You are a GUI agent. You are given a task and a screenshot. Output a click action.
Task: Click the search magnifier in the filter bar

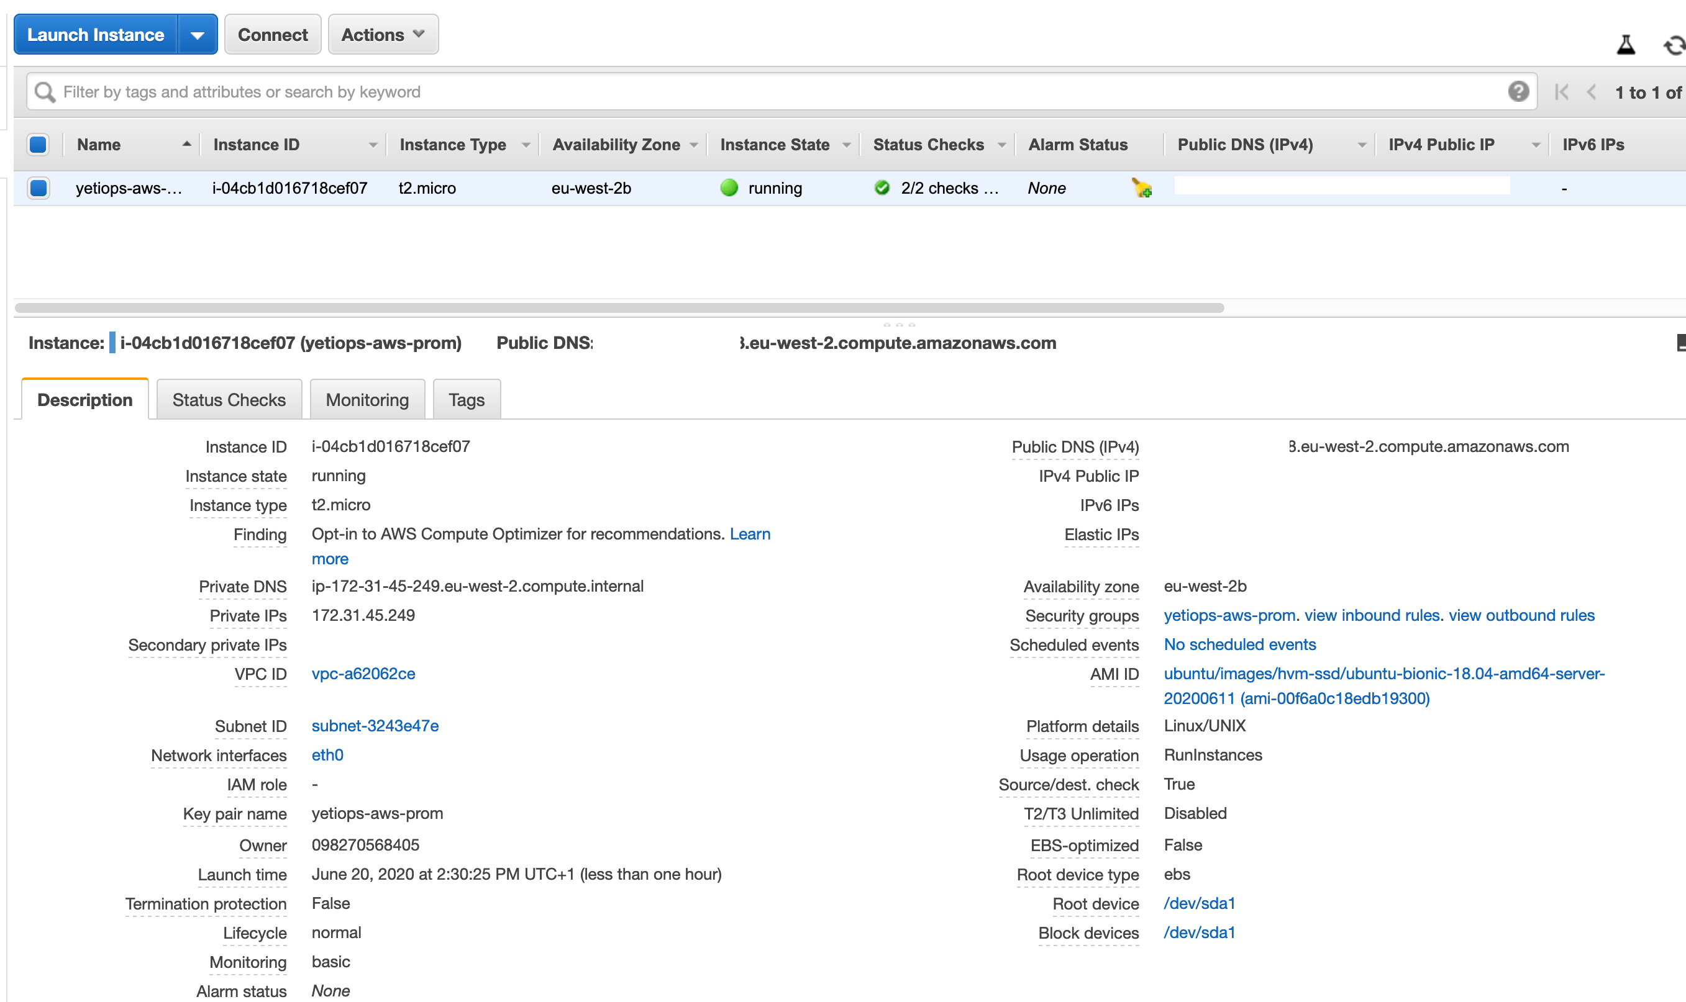tap(44, 91)
